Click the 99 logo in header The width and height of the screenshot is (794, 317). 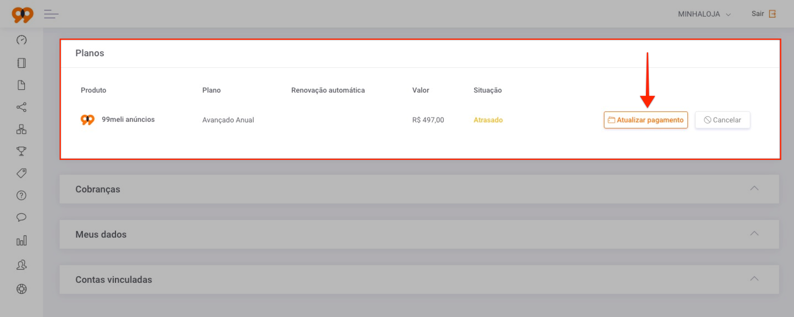click(23, 14)
